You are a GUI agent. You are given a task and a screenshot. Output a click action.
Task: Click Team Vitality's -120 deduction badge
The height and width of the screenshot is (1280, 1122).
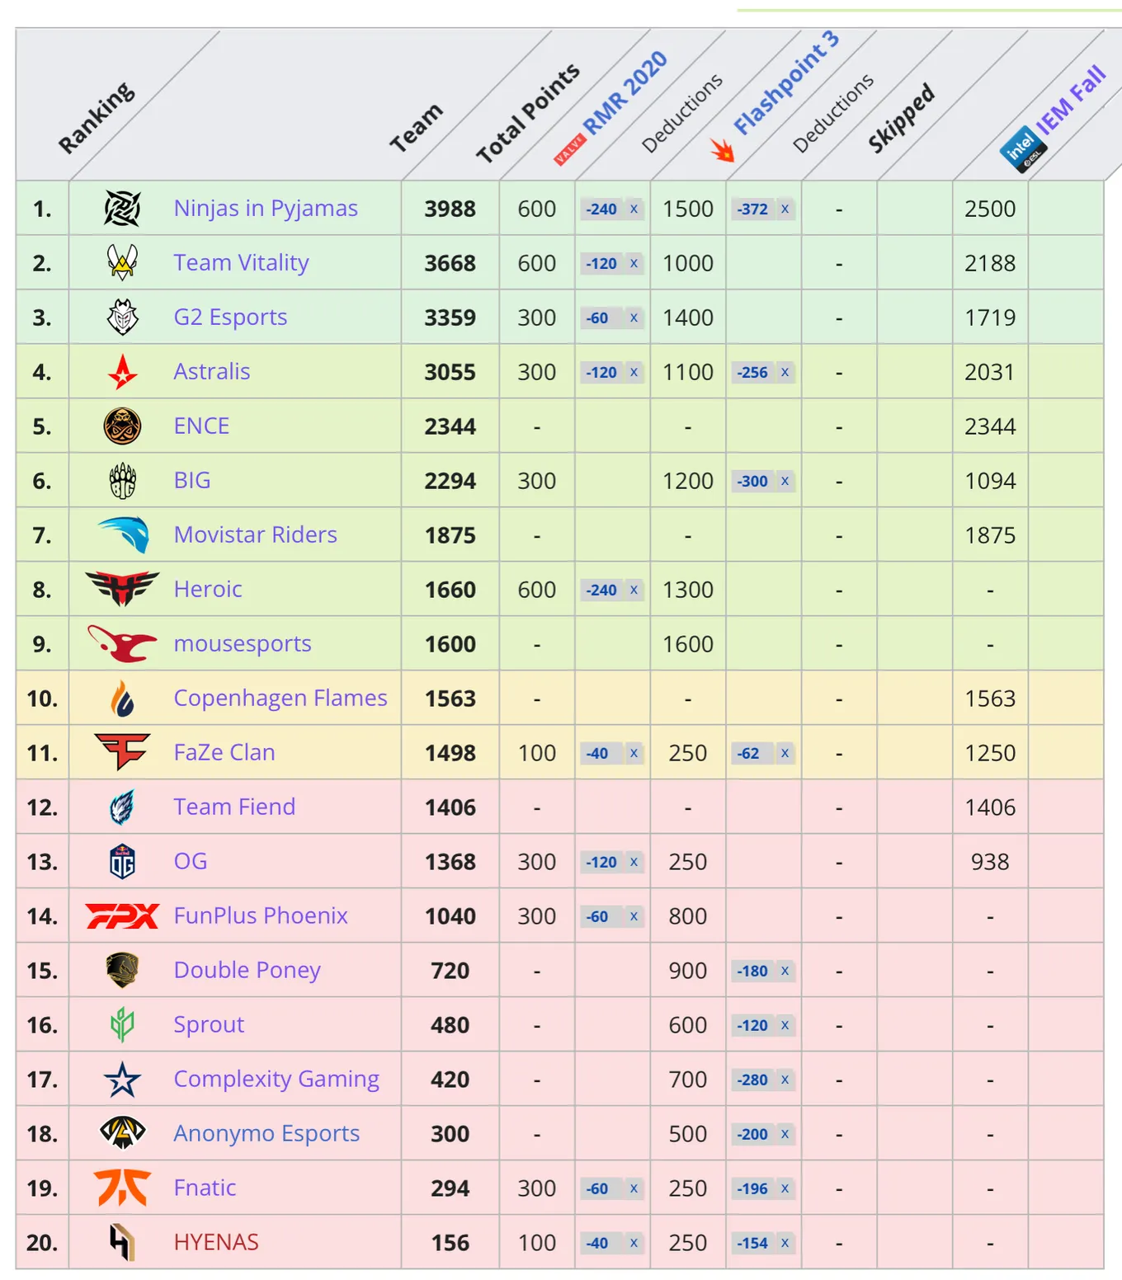tap(611, 263)
